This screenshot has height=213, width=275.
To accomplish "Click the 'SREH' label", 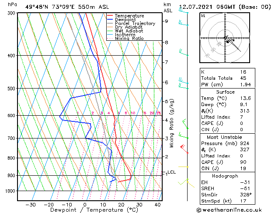I will (x=208, y=188).
